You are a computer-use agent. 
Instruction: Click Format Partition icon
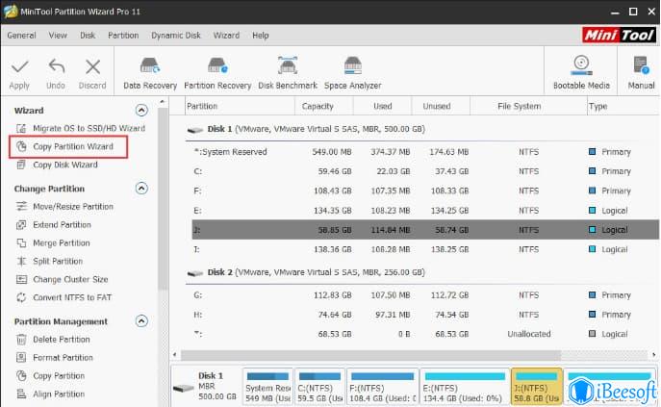click(21, 357)
